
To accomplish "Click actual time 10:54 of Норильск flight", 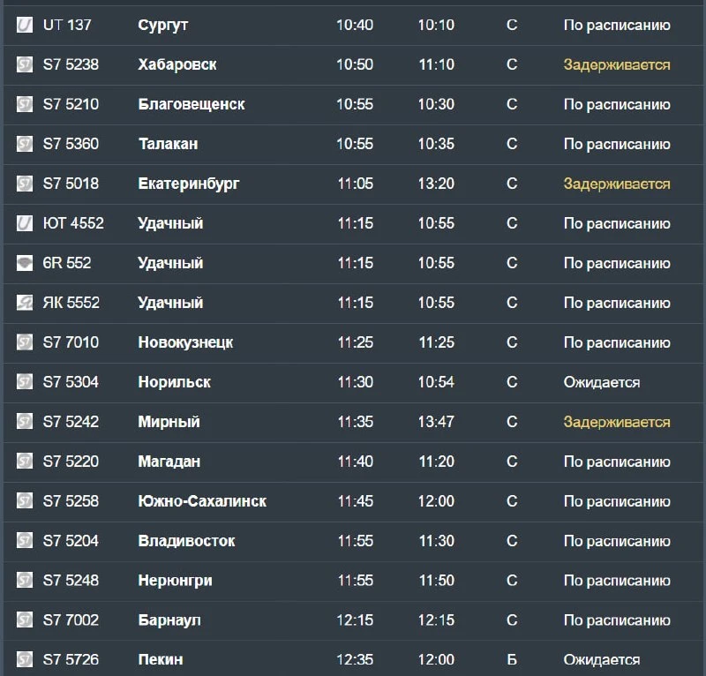I will coord(436,381).
